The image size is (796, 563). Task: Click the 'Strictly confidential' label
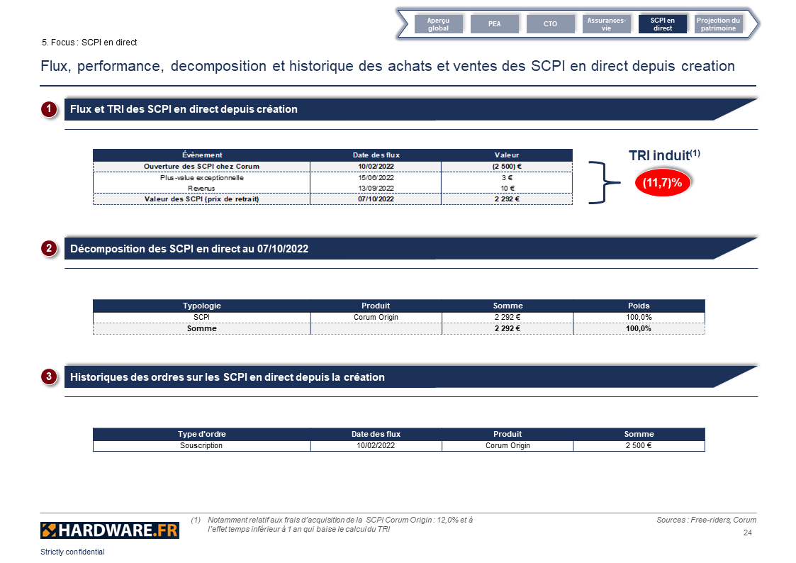point(72,552)
